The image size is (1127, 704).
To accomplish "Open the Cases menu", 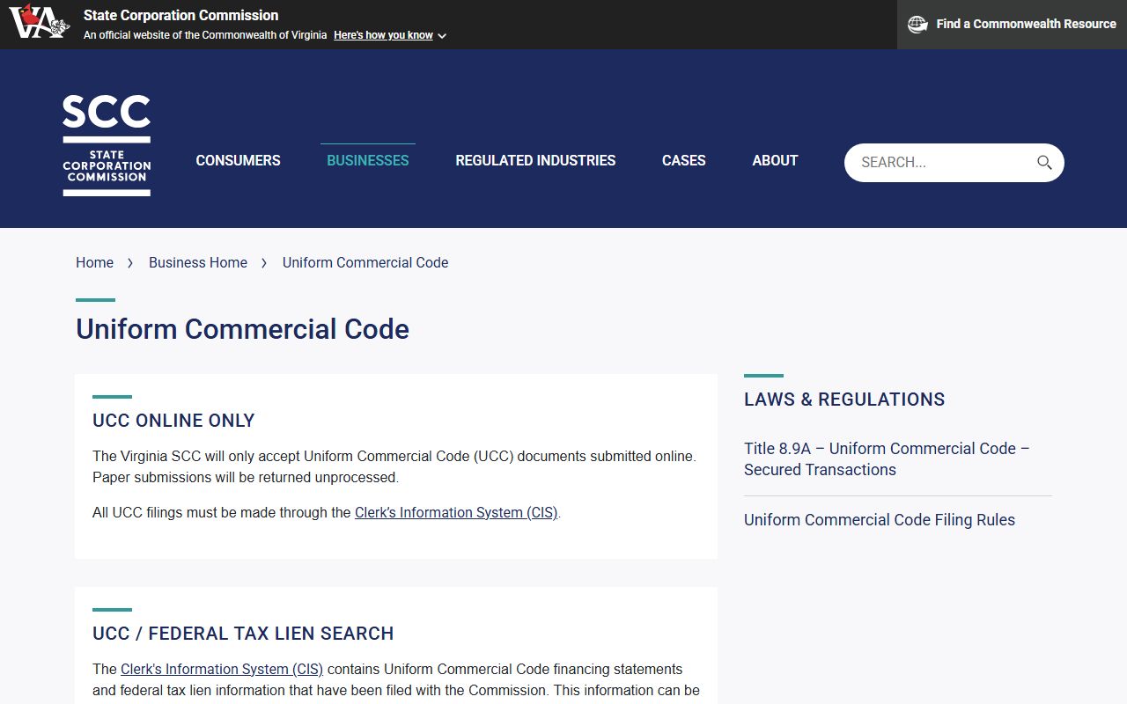I will [x=684, y=160].
